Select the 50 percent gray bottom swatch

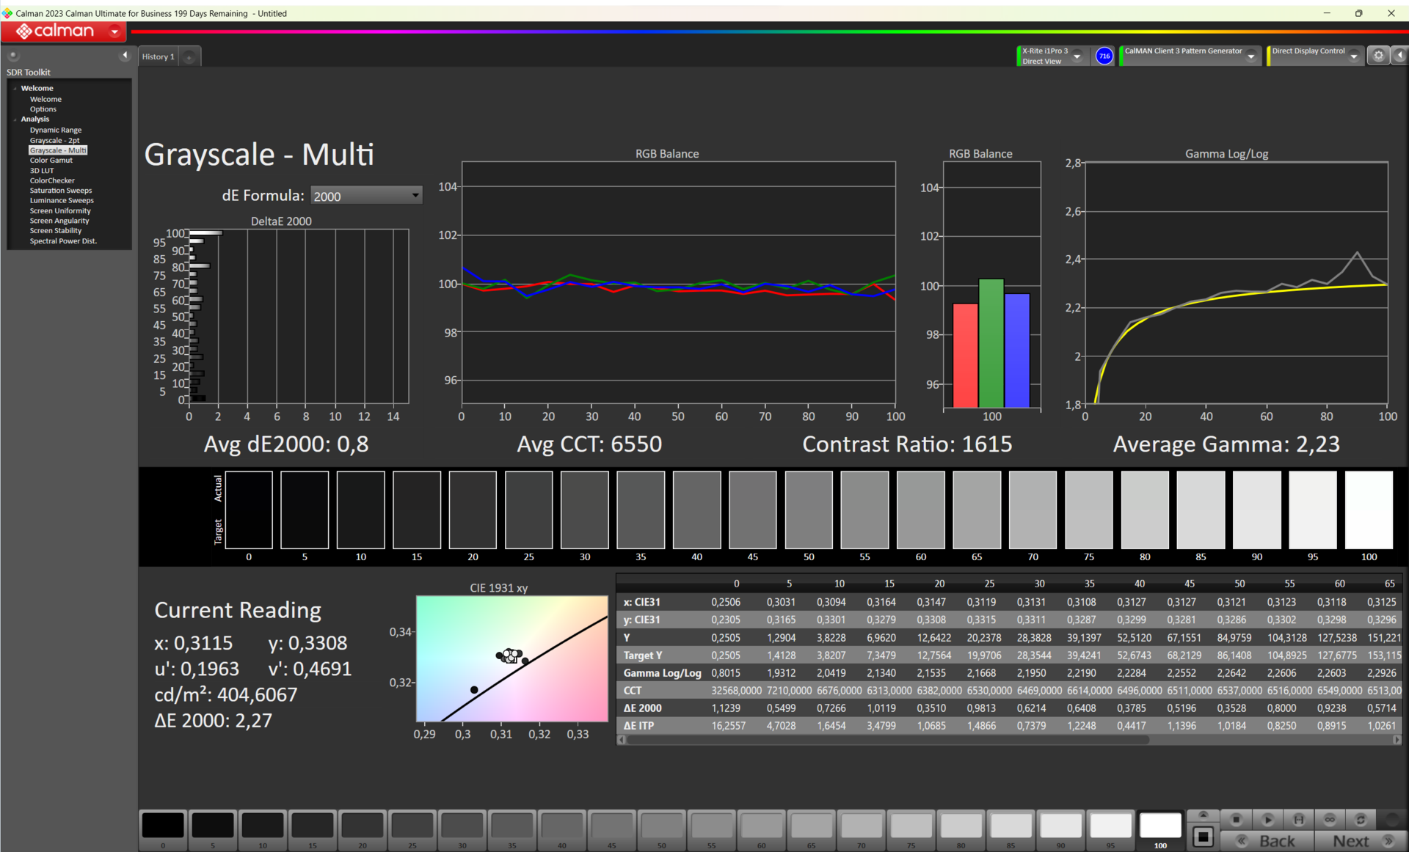(x=661, y=826)
